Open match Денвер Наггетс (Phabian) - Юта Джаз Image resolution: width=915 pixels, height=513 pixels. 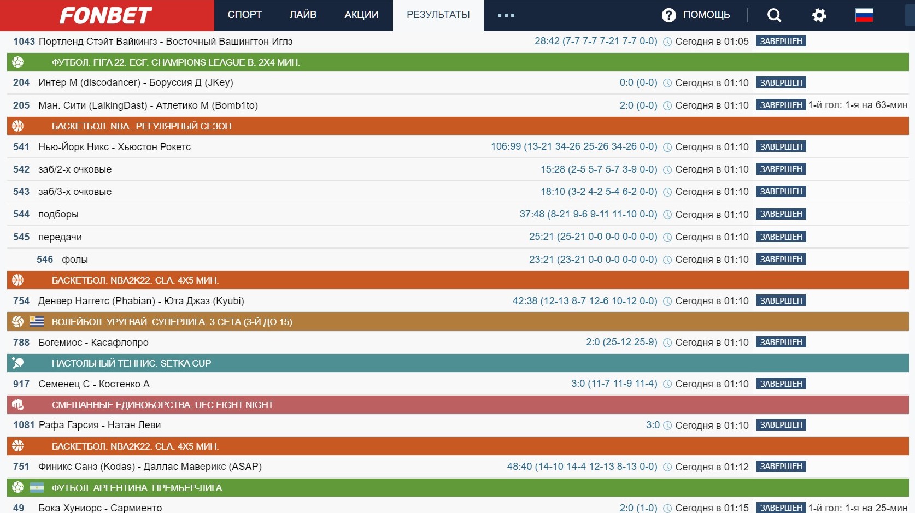point(141,301)
